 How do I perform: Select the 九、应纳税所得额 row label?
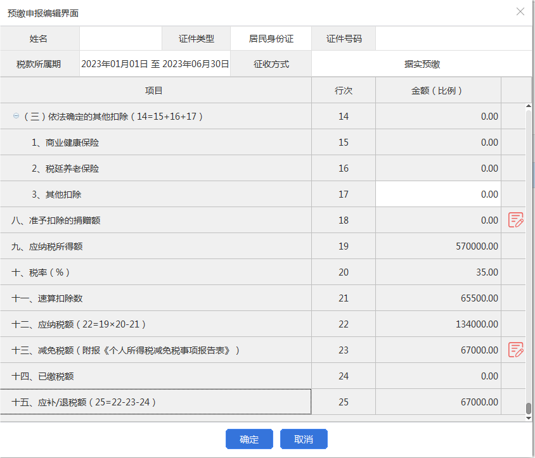click(47, 246)
